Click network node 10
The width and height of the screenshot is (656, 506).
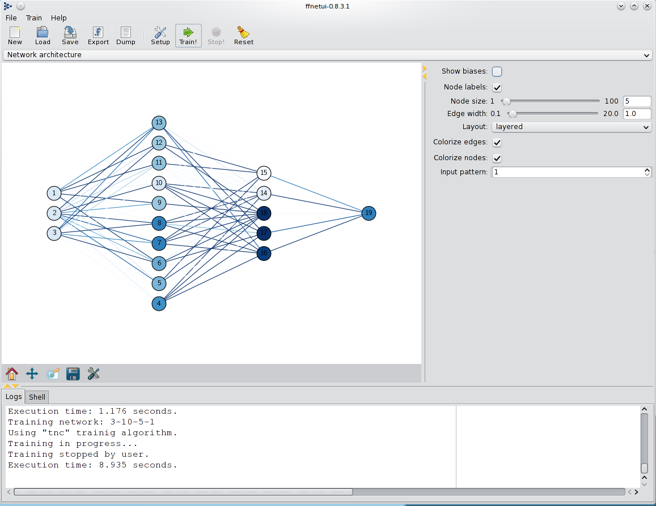[159, 183]
